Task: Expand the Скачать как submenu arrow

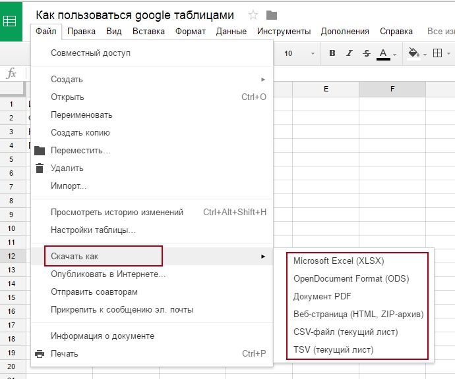Action: tap(263, 256)
